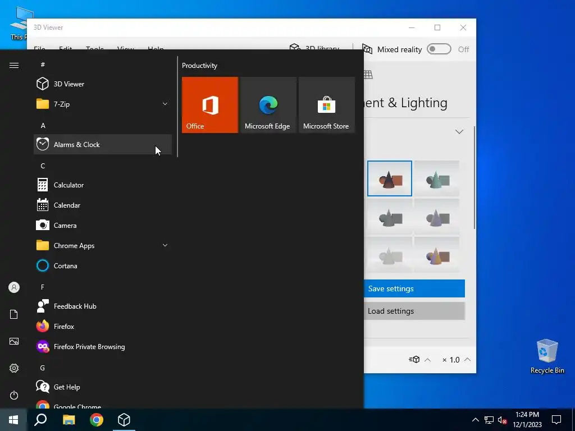The image size is (575, 431).
Task: Expand the Chrome Apps folder
Action: (102, 246)
